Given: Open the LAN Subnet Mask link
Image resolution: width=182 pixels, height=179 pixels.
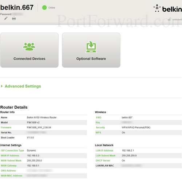Looking at the screenshot, I should pyautogui.click(x=106, y=156).
